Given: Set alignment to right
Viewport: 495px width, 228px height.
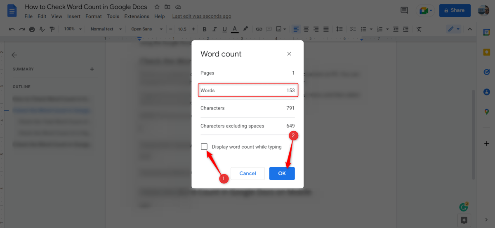Looking at the screenshot, I should (x=316, y=29).
